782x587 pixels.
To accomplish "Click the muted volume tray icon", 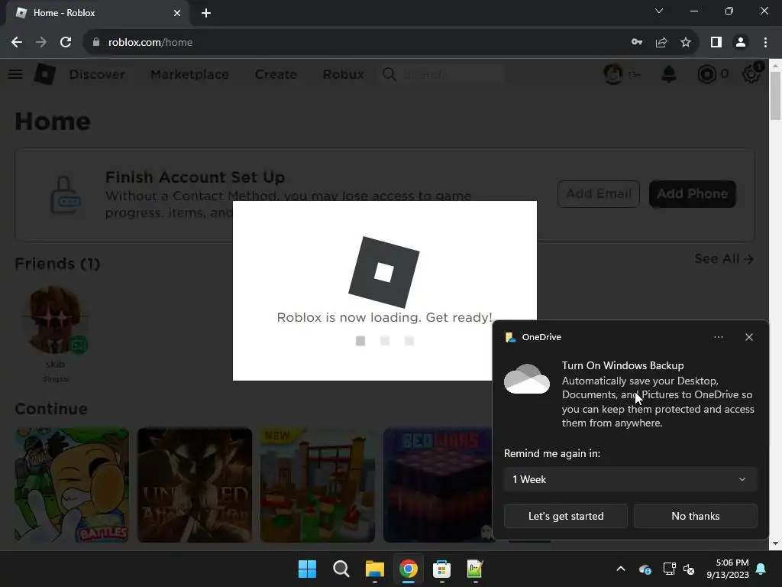I will pyautogui.click(x=690, y=569).
